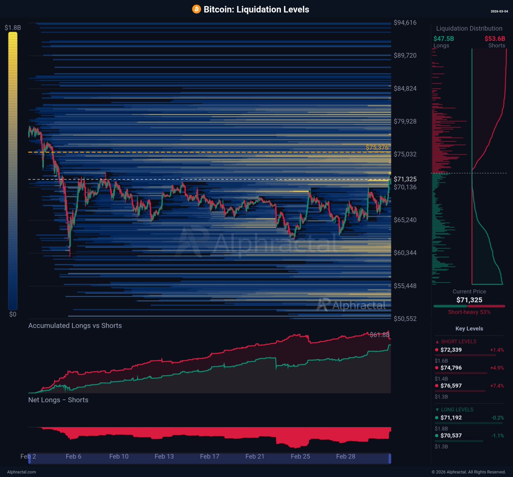Click the -0.2% long level change
Image resolution: width=513 pixels, height=477 pixels.
click(x=498, y=418)
